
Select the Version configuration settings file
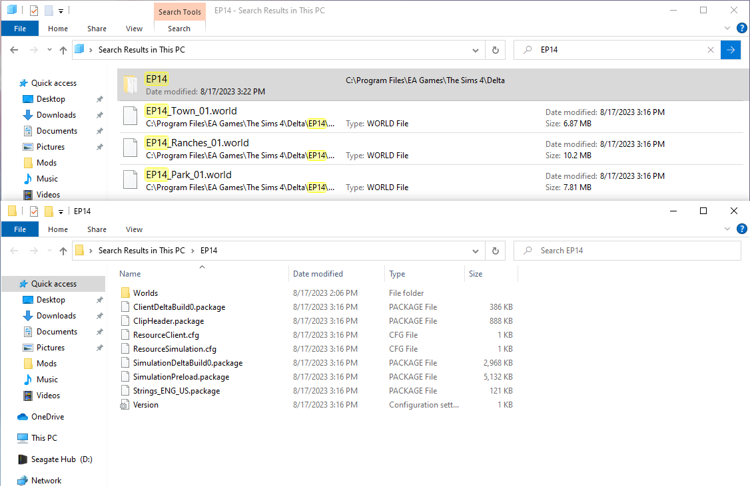point(145,405)
